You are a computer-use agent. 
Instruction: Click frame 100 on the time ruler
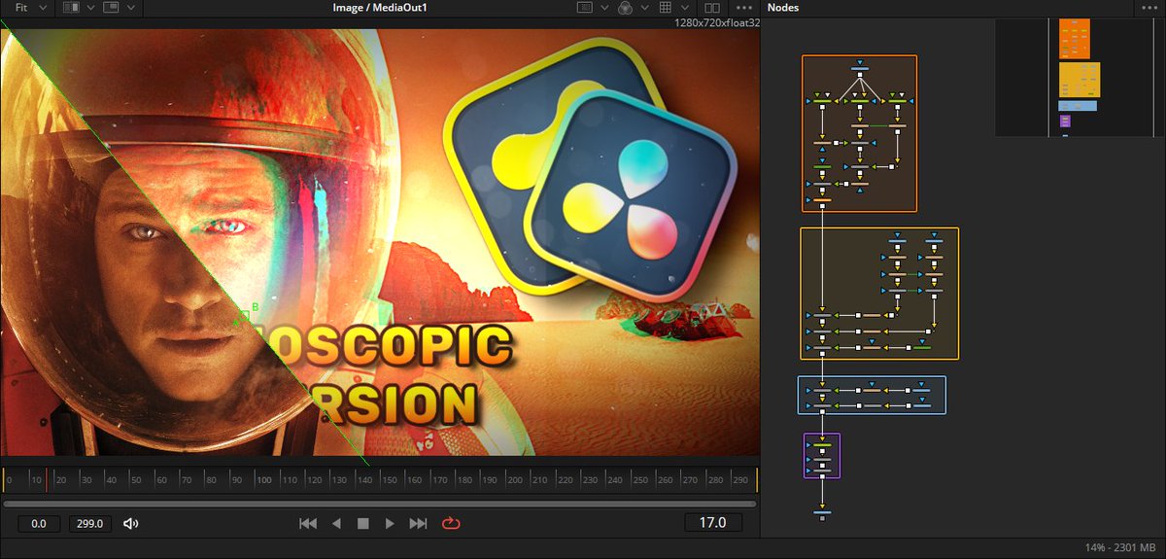(262, 479)
